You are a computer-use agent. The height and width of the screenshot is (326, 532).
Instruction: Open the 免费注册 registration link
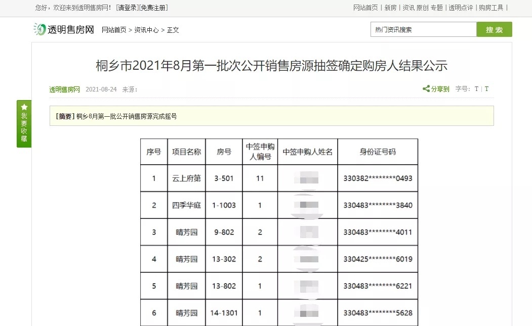[x=153, y=8]
